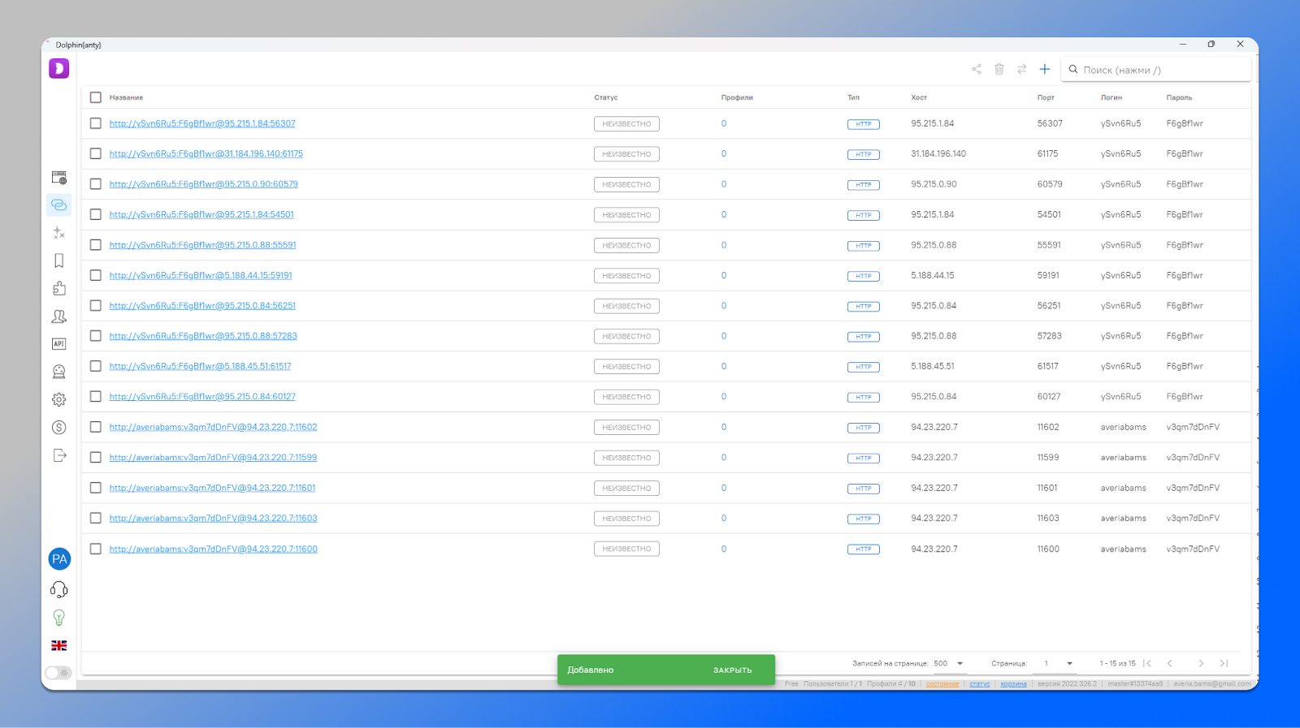Click profiles count 0 for 95.215.0.90:60579
The height and width of the screenshot is (728, 1300).
click(x=724, y=184)
